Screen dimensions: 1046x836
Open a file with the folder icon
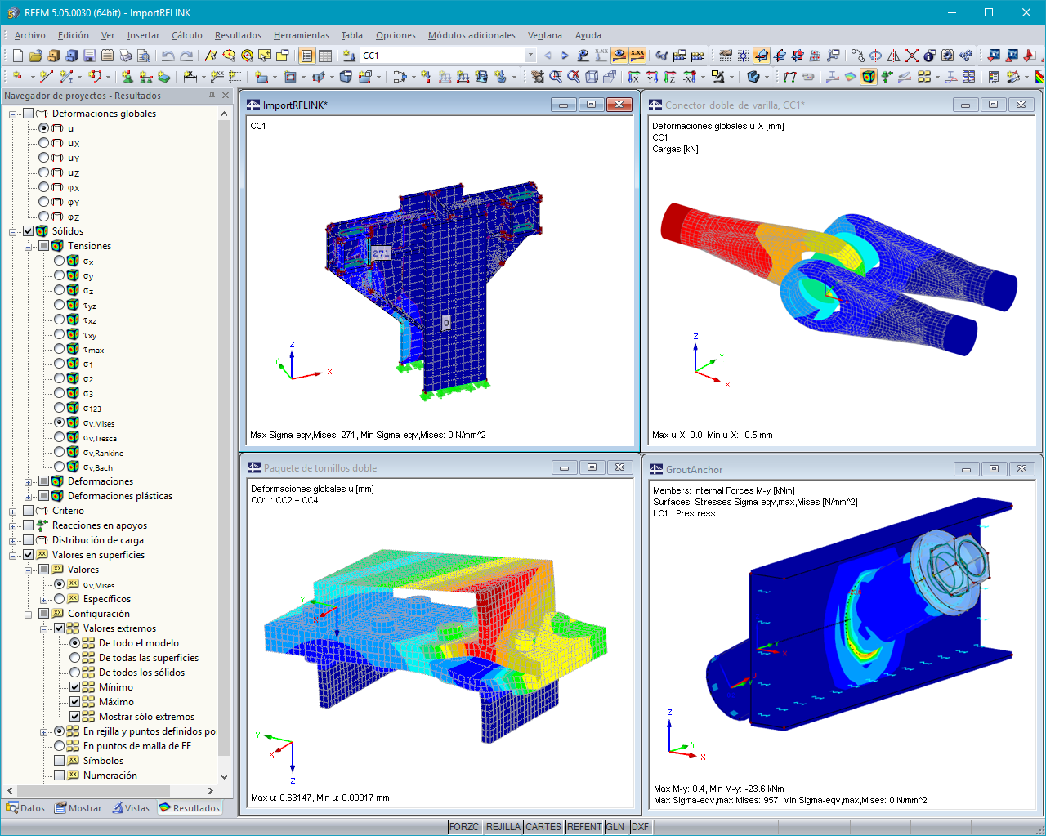[35, 56]
